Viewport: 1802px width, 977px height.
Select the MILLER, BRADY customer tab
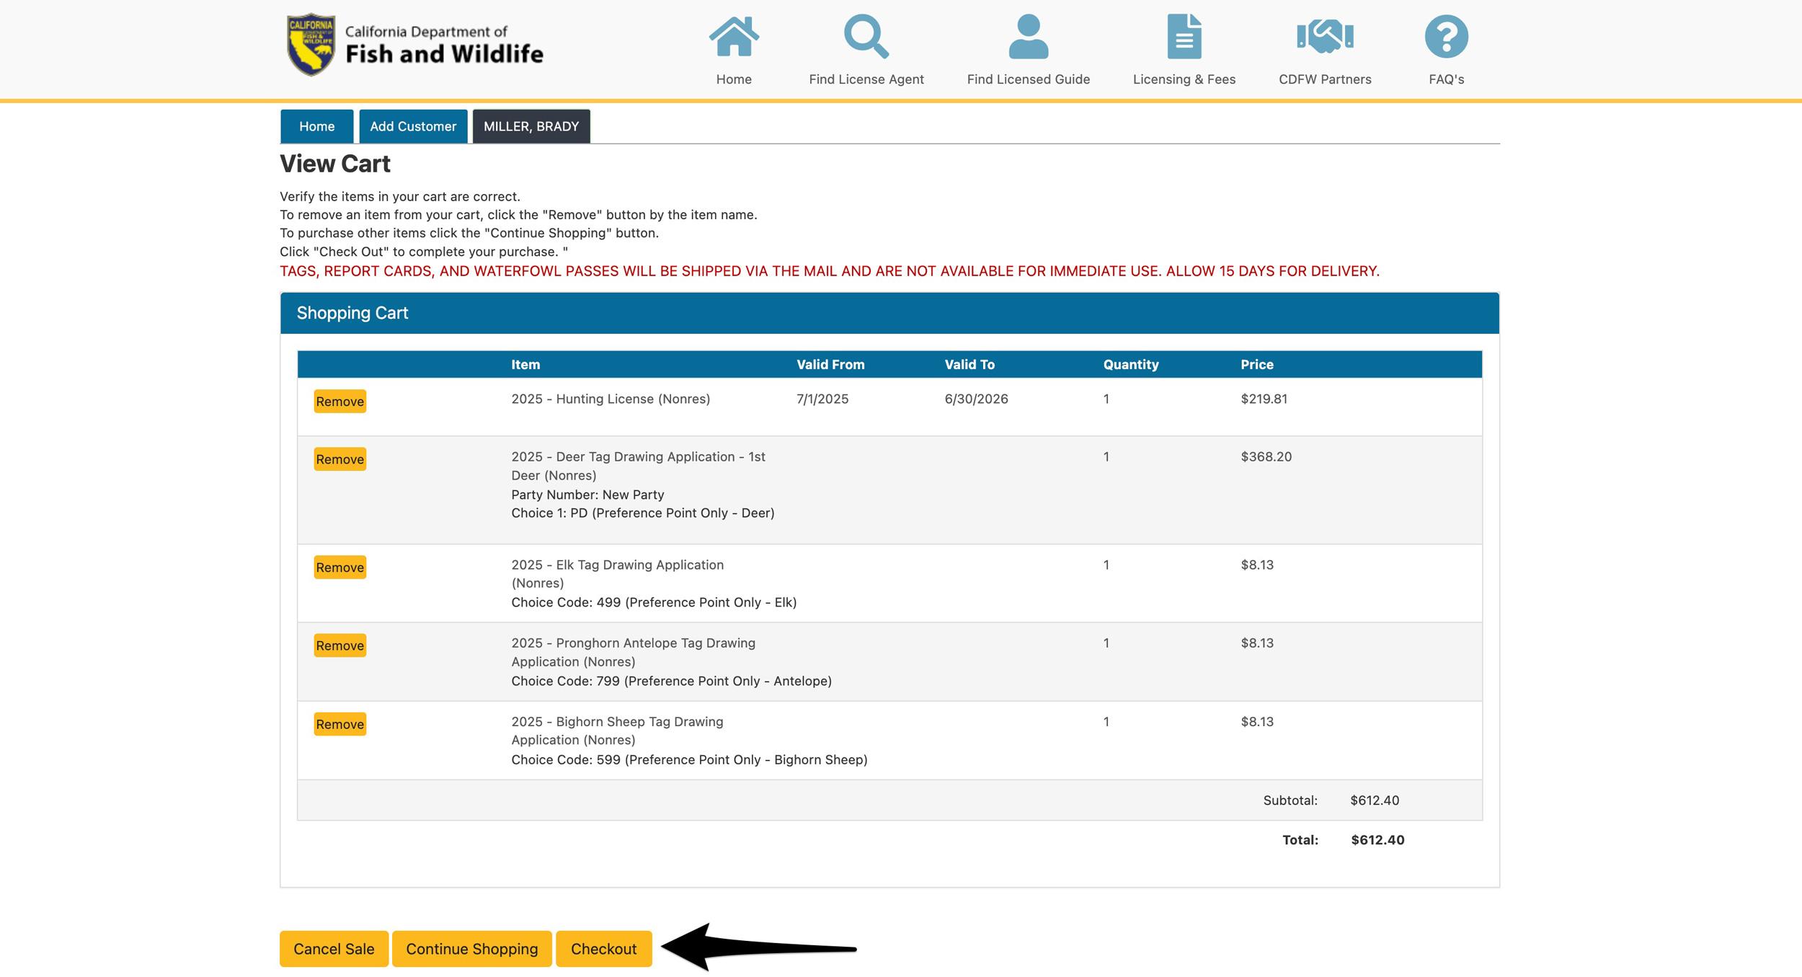pyautogui.click(x=531, y=126)
